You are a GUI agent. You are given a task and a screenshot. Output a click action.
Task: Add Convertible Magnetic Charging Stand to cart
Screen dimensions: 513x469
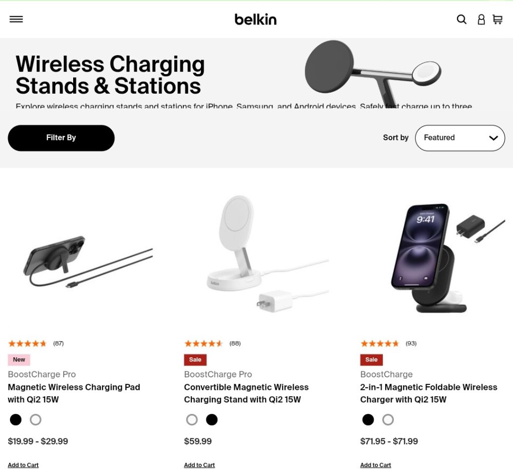199,465
